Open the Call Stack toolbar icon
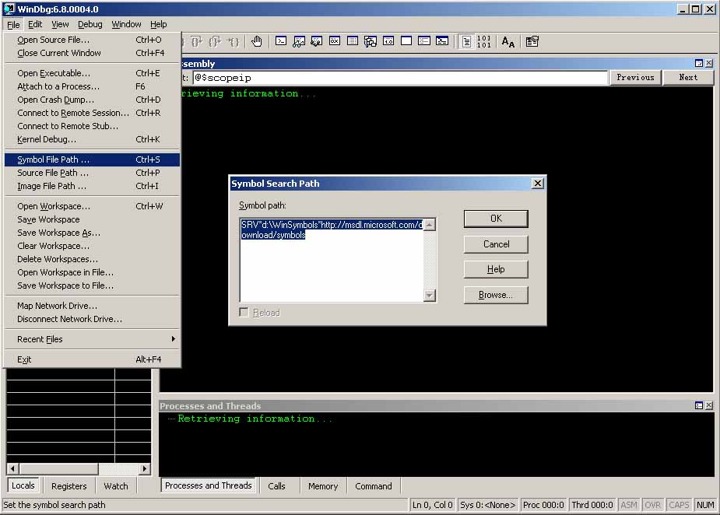The width and height of the screenshot is (720, 515). 371,41
